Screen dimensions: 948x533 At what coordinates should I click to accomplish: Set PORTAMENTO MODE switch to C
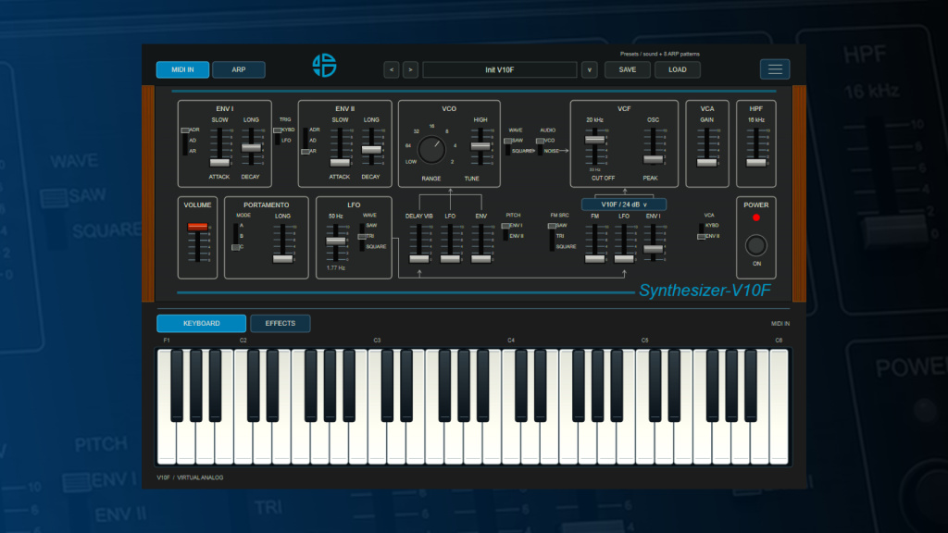[235, 247]
